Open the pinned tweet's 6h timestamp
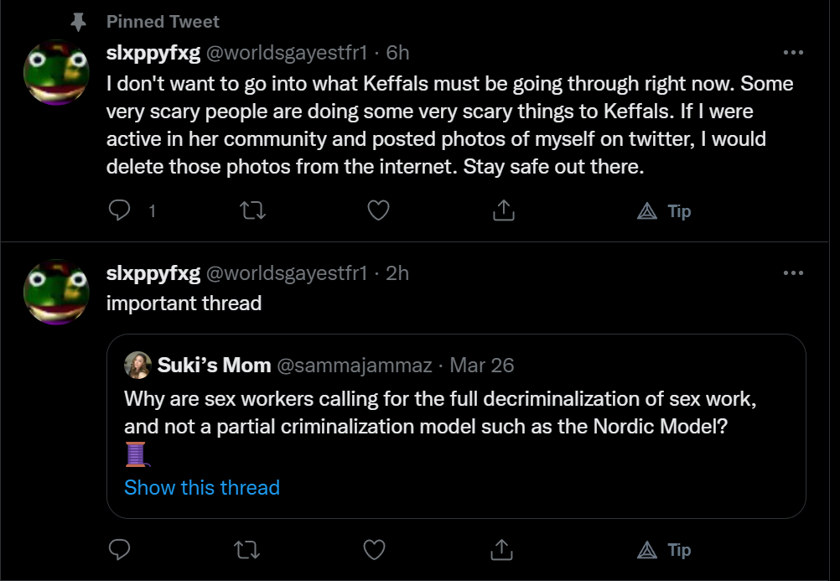This screenshot has height=581, width=840. pos(397,54)
